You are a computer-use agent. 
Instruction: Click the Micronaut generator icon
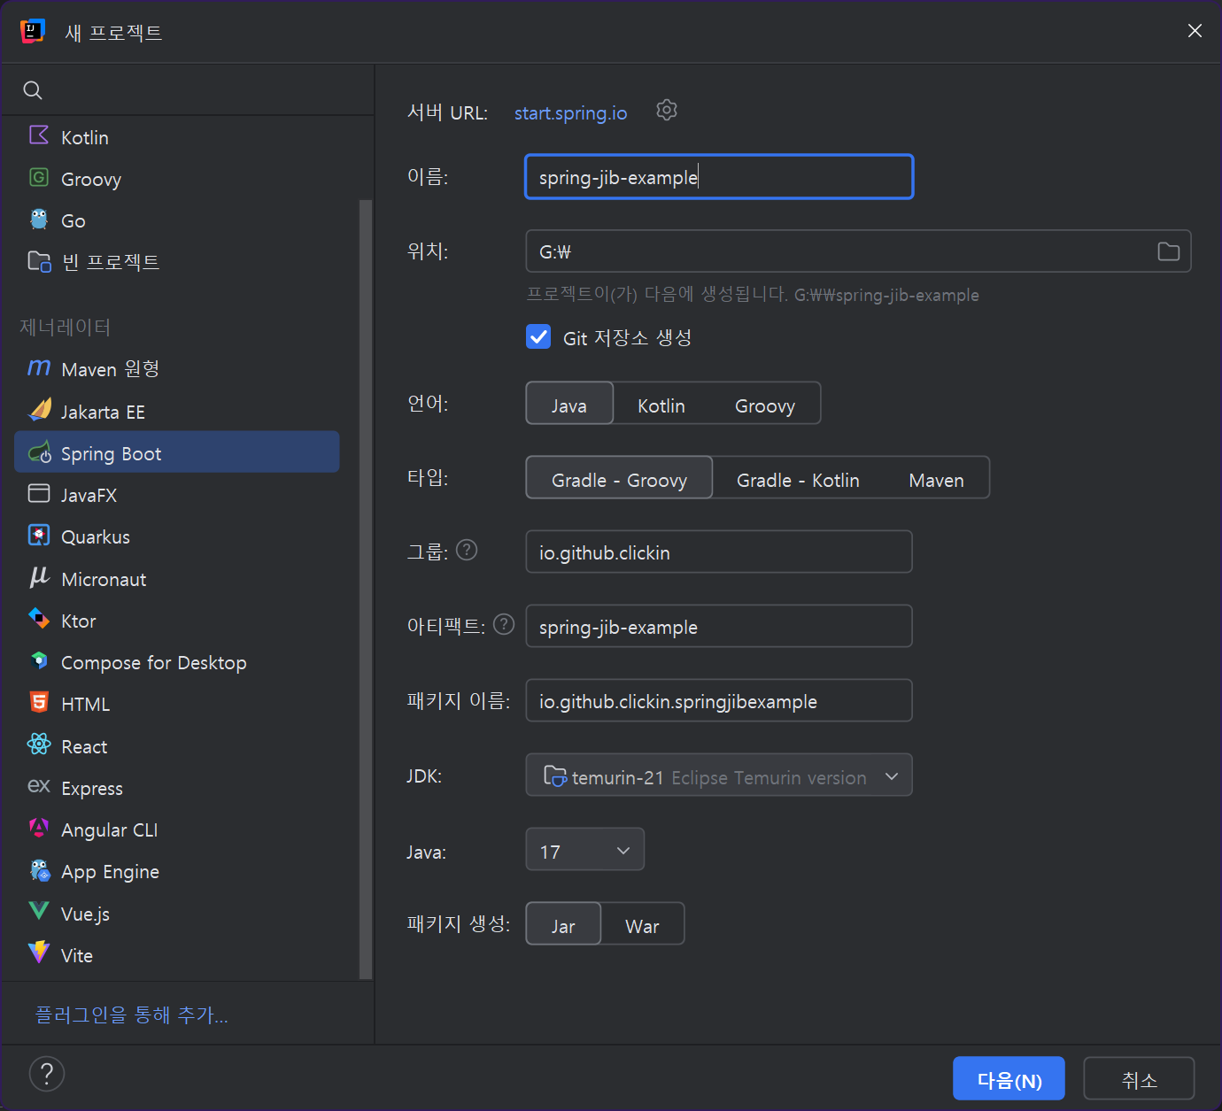point(39,577)
